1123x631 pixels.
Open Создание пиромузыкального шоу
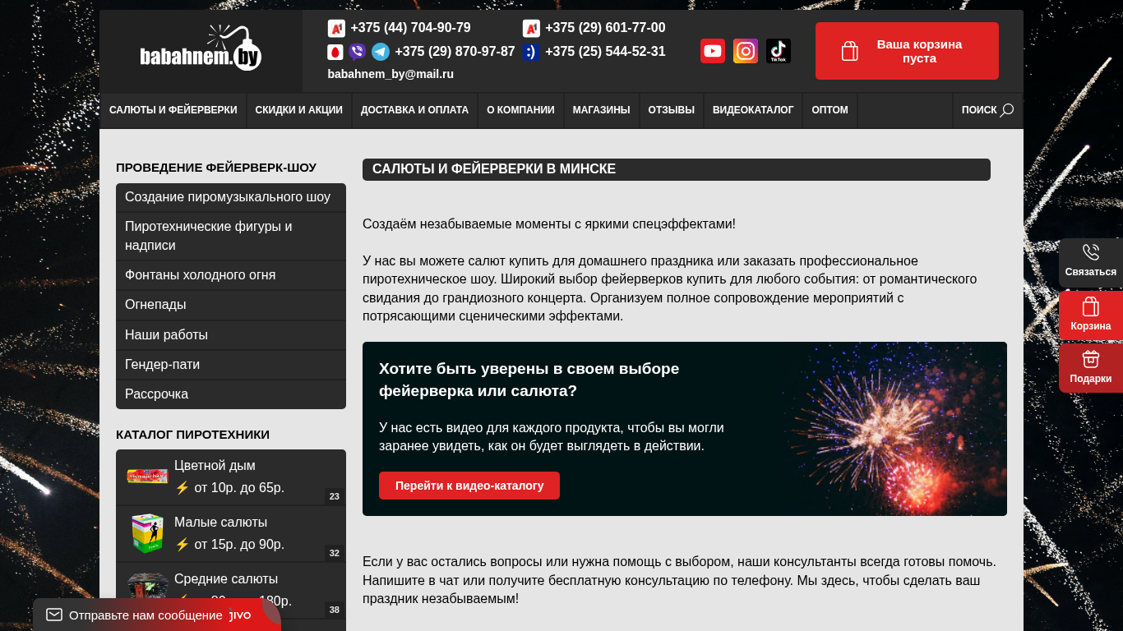click(x=231, y=197)
